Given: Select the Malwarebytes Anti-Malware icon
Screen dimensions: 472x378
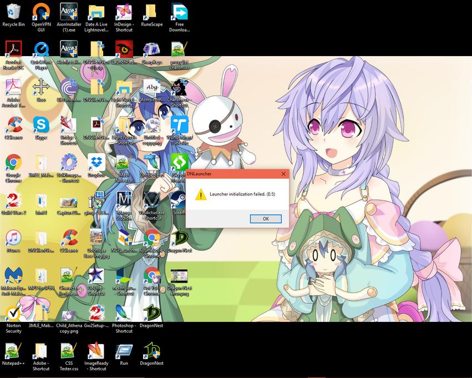Looking at the screenshot, I should pos(13,275).
